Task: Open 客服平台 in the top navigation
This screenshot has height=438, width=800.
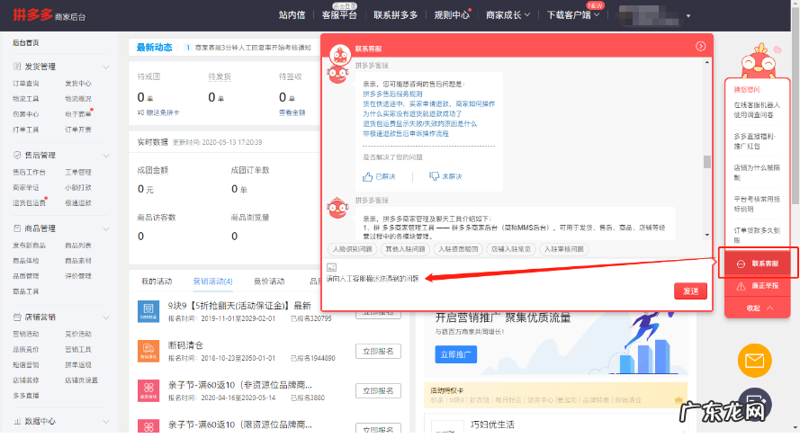Action: (338, 15)
